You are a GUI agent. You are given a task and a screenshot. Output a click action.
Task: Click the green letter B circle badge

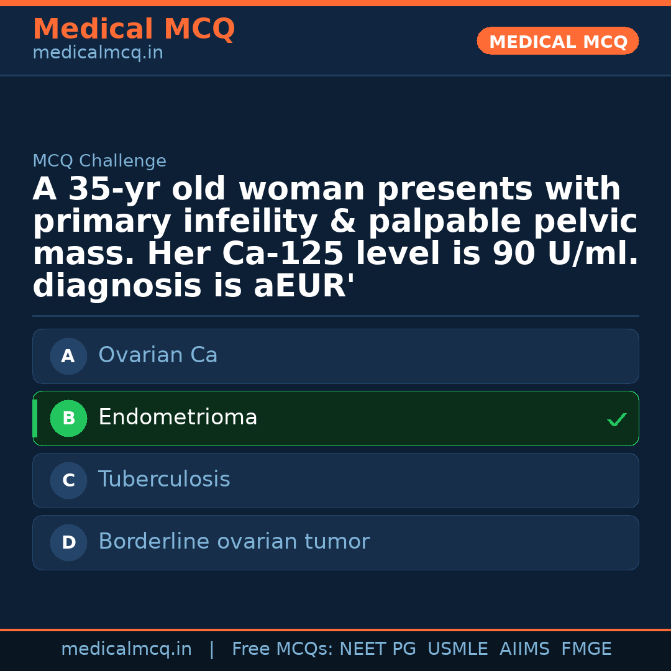point(68,418)
